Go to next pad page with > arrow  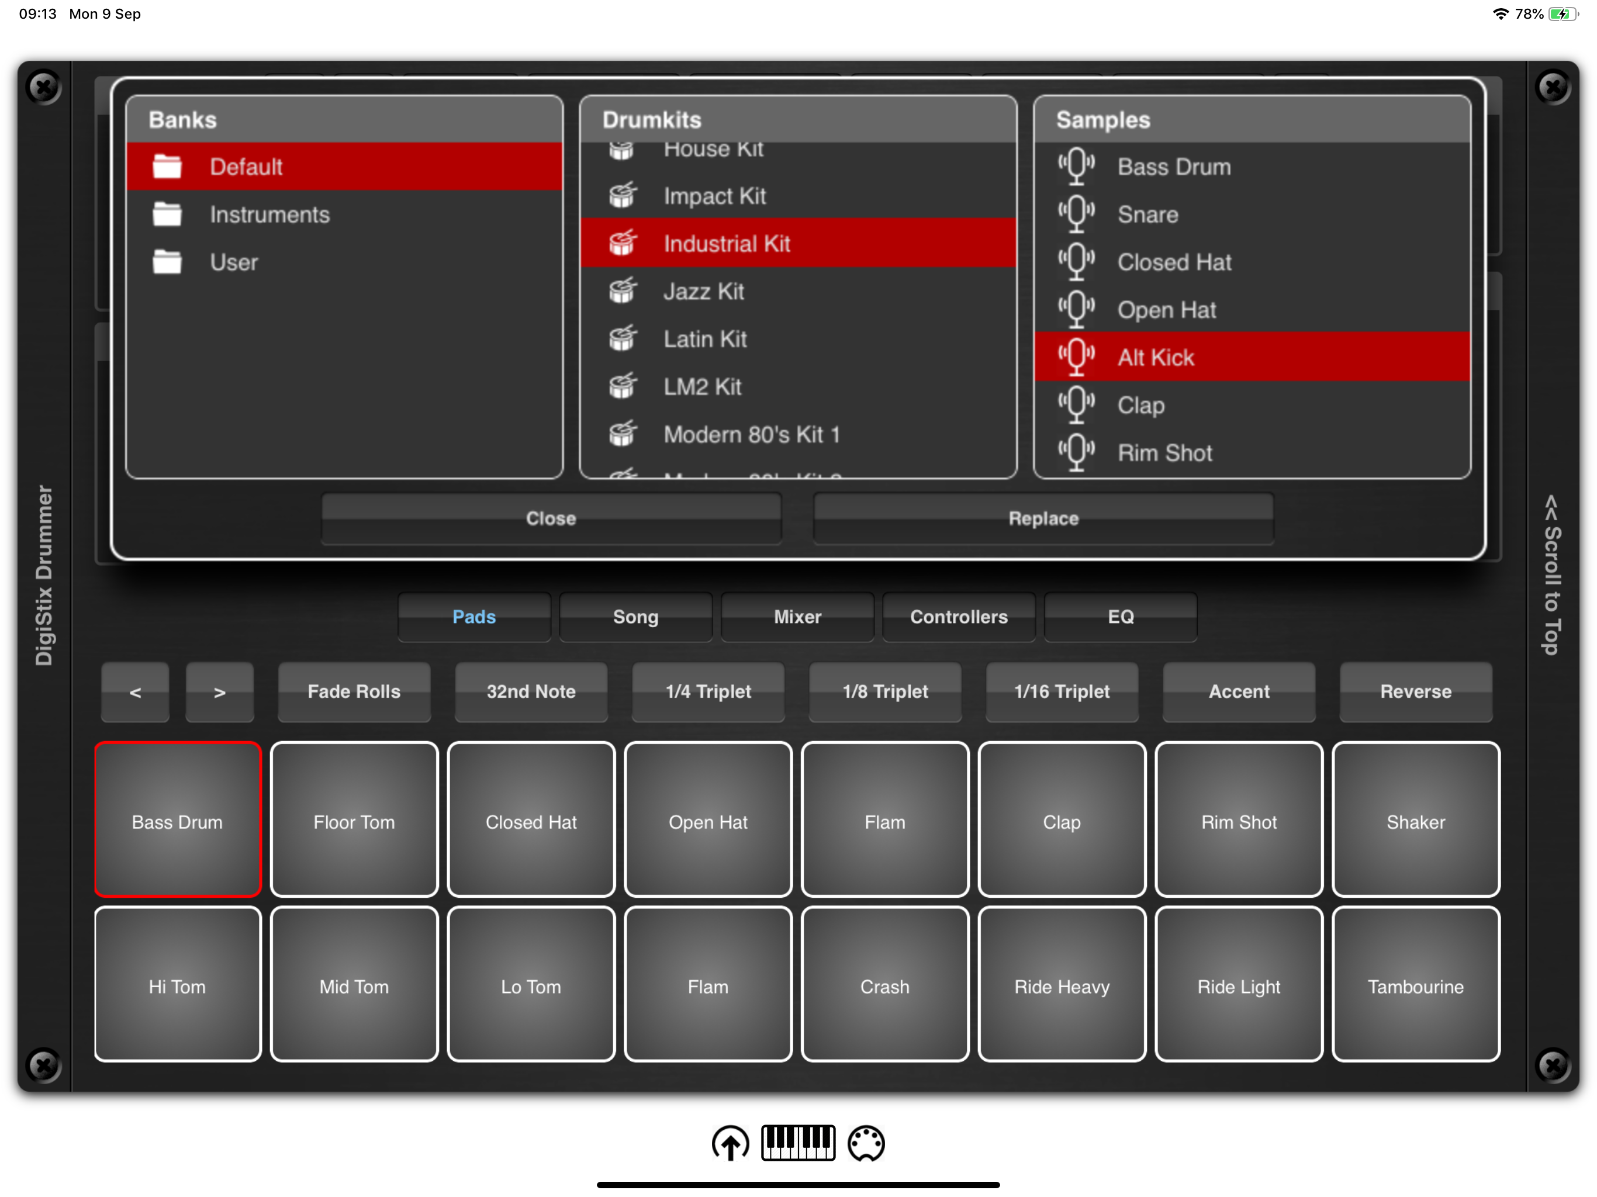[219, 691]
